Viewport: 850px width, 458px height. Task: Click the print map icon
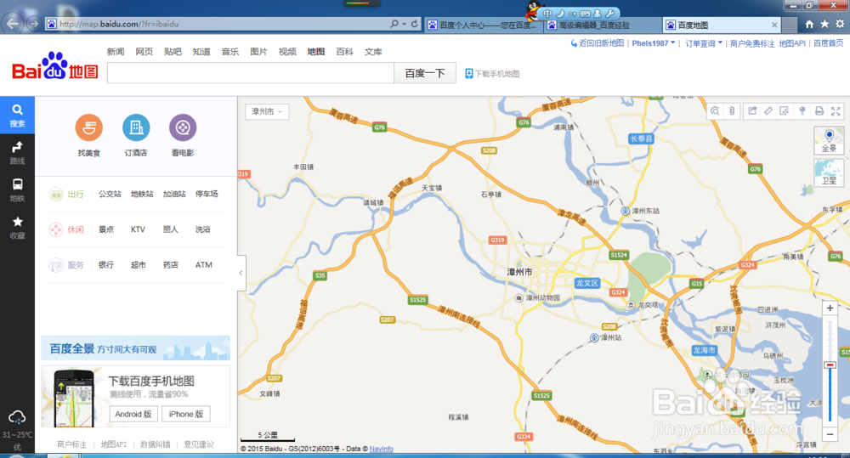pyautogui.click(x=819, y=111)
